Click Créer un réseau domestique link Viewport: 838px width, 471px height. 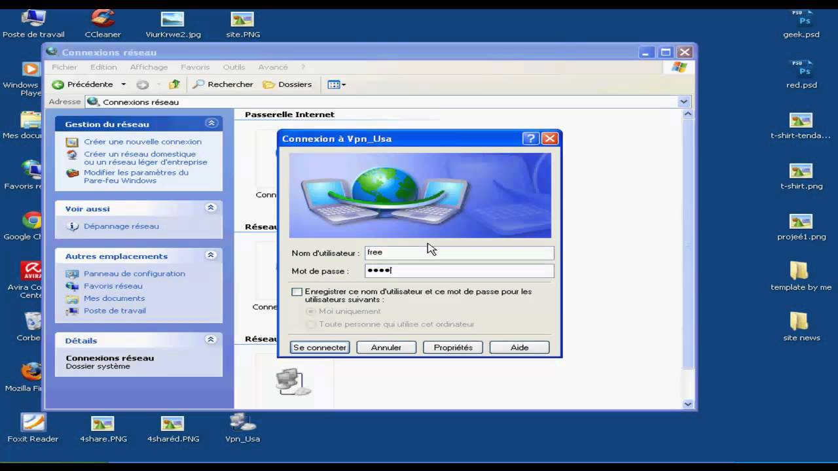[145, 158]
